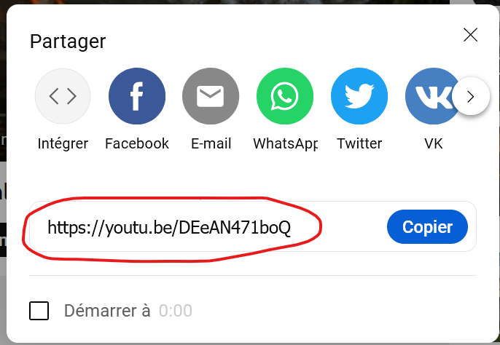Click the Intégrer embed code icon
This screenshot has height=345, width=500.
pyautogui.click(x=63, y=96)
